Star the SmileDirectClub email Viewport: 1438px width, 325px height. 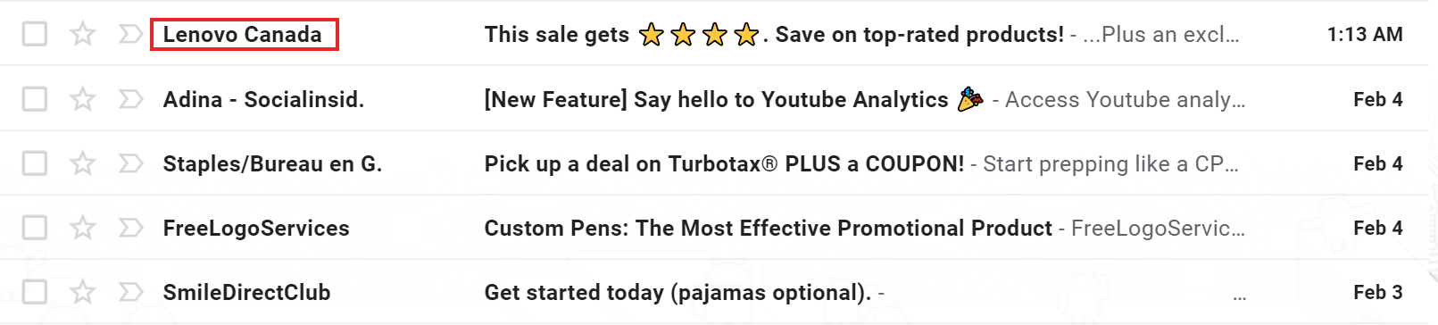pyautogui.click(x=83, y=292)
